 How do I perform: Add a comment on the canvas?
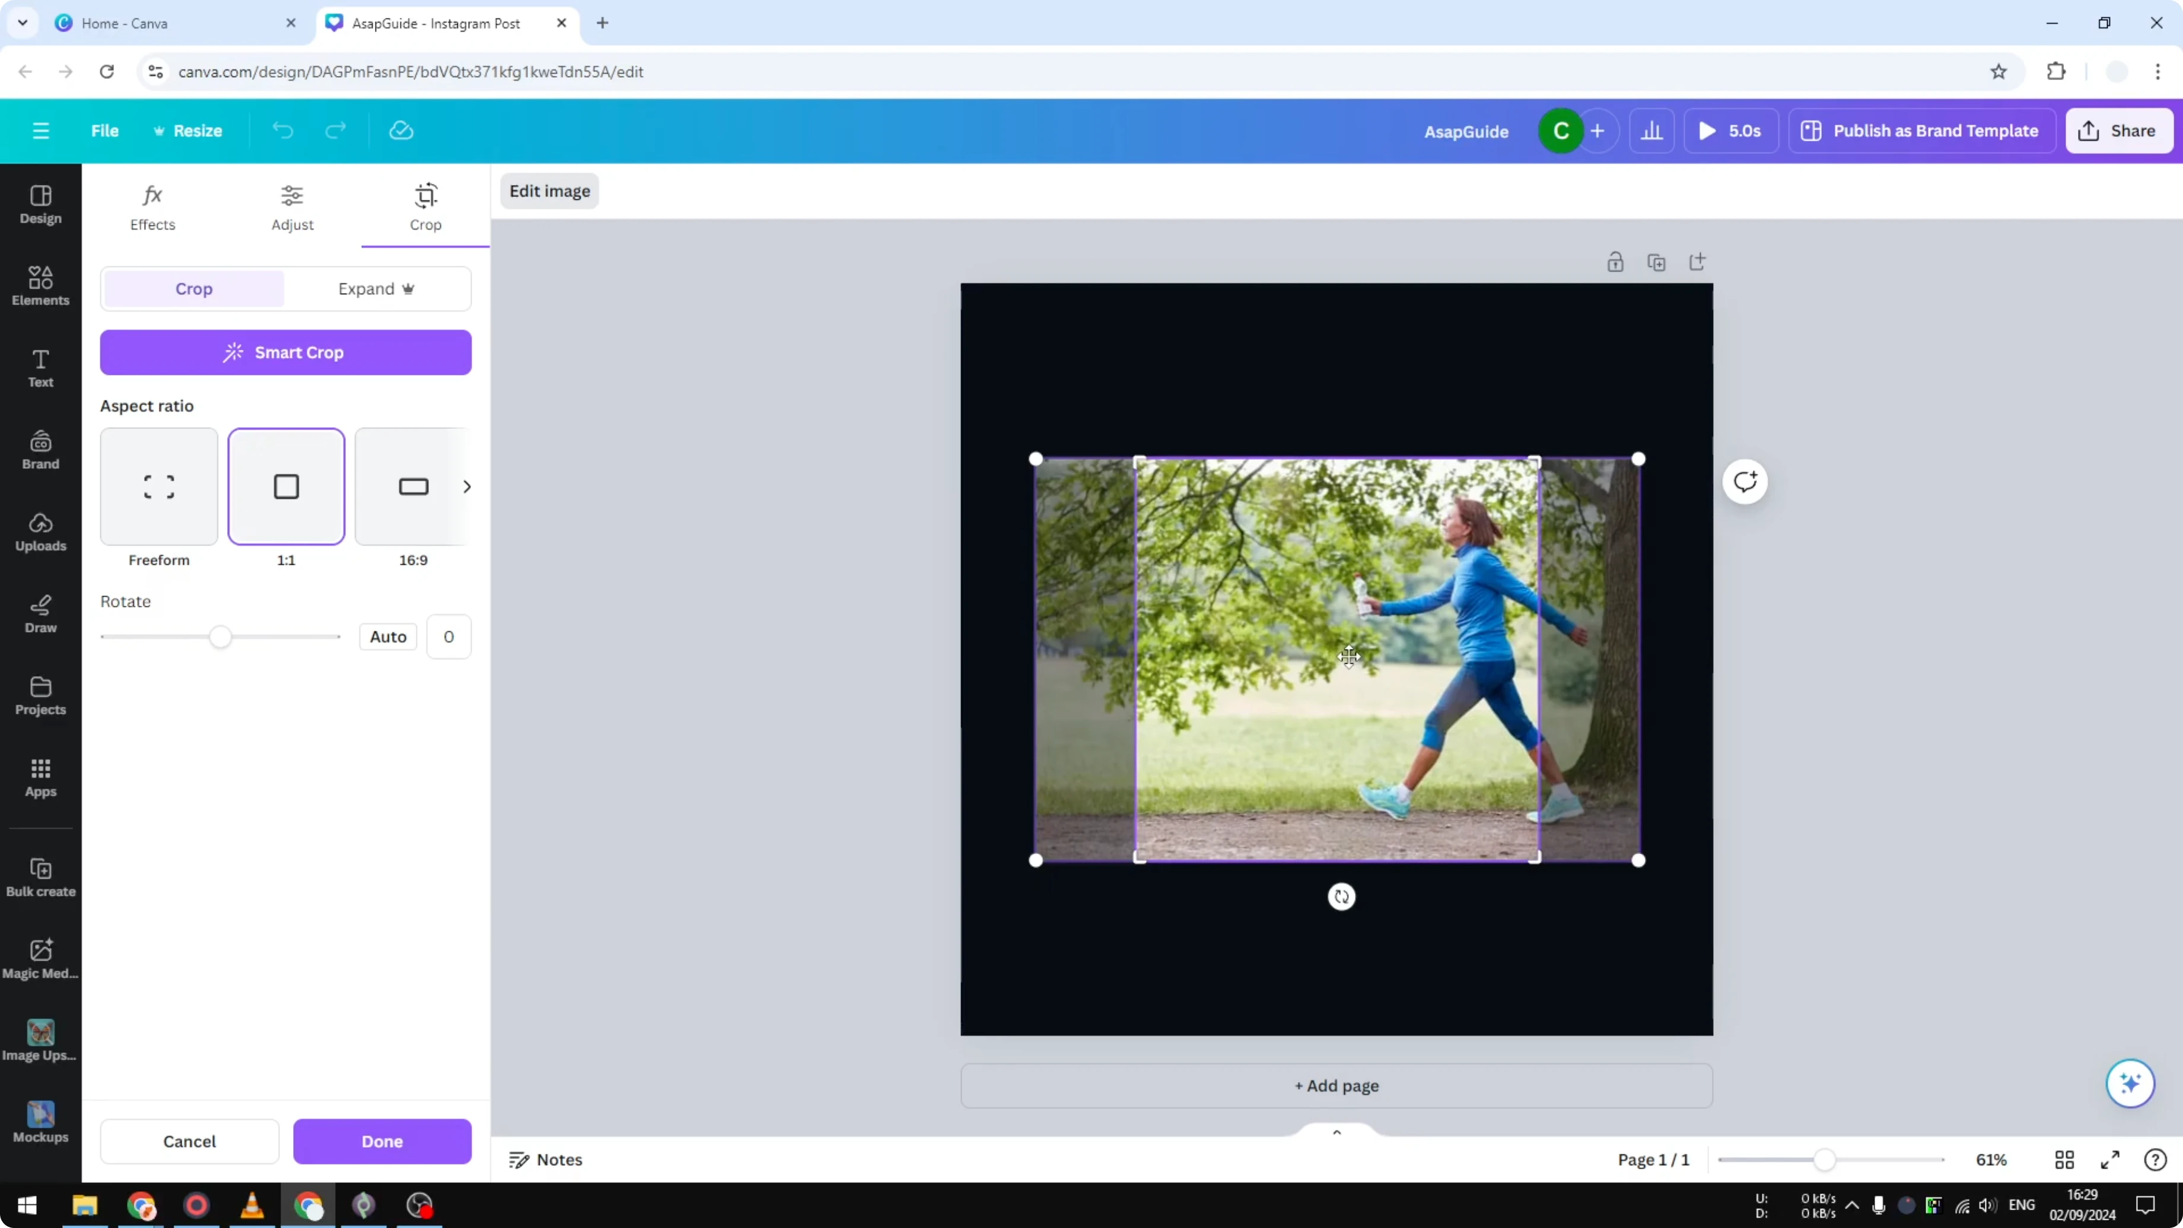click(1745, 482)
